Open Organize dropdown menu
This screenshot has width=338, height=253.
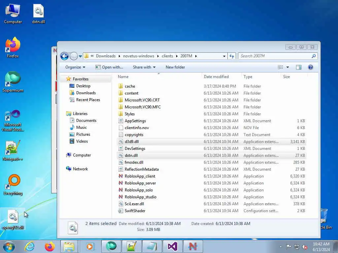(x=75, y=67)
